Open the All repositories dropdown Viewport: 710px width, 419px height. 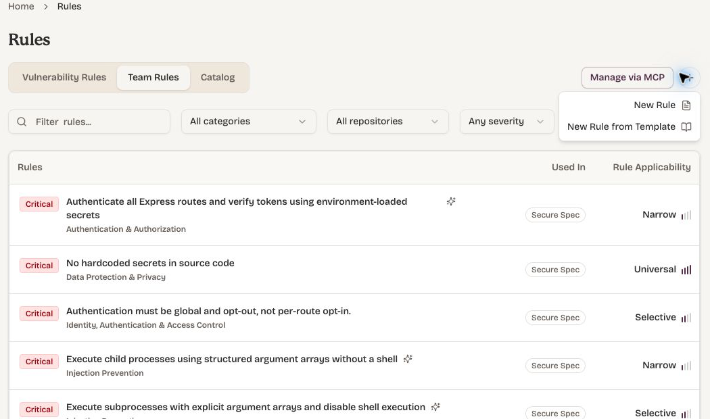388,122
